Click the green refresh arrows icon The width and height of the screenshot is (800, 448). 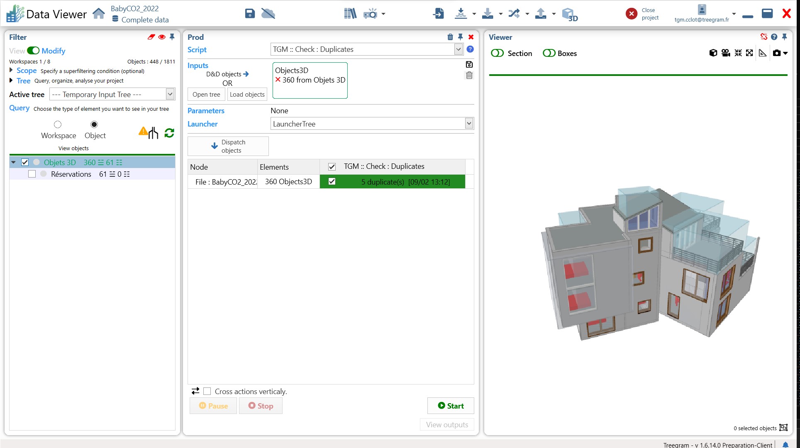pos(169,133)
